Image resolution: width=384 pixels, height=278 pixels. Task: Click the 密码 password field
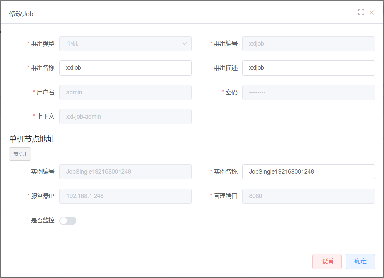pyautogui.click(x=308, y=93)
